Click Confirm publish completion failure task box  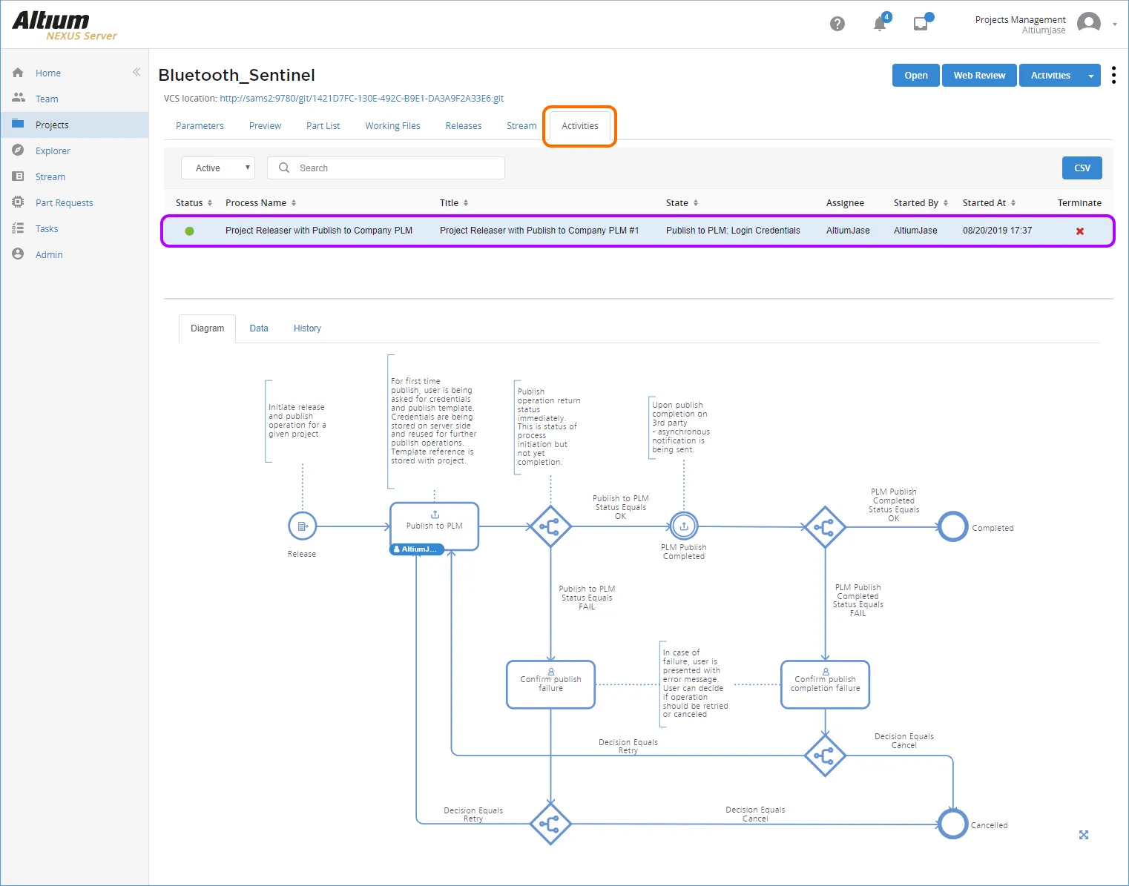[x=826, y=684]
